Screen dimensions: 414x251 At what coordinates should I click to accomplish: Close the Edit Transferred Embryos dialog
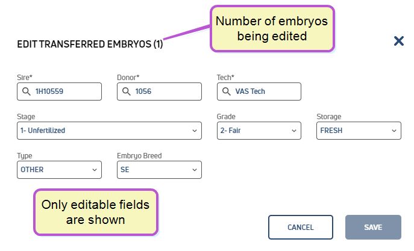coord(399,41)
